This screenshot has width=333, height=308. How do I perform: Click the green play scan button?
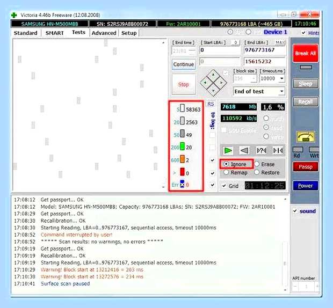(228, 150)
